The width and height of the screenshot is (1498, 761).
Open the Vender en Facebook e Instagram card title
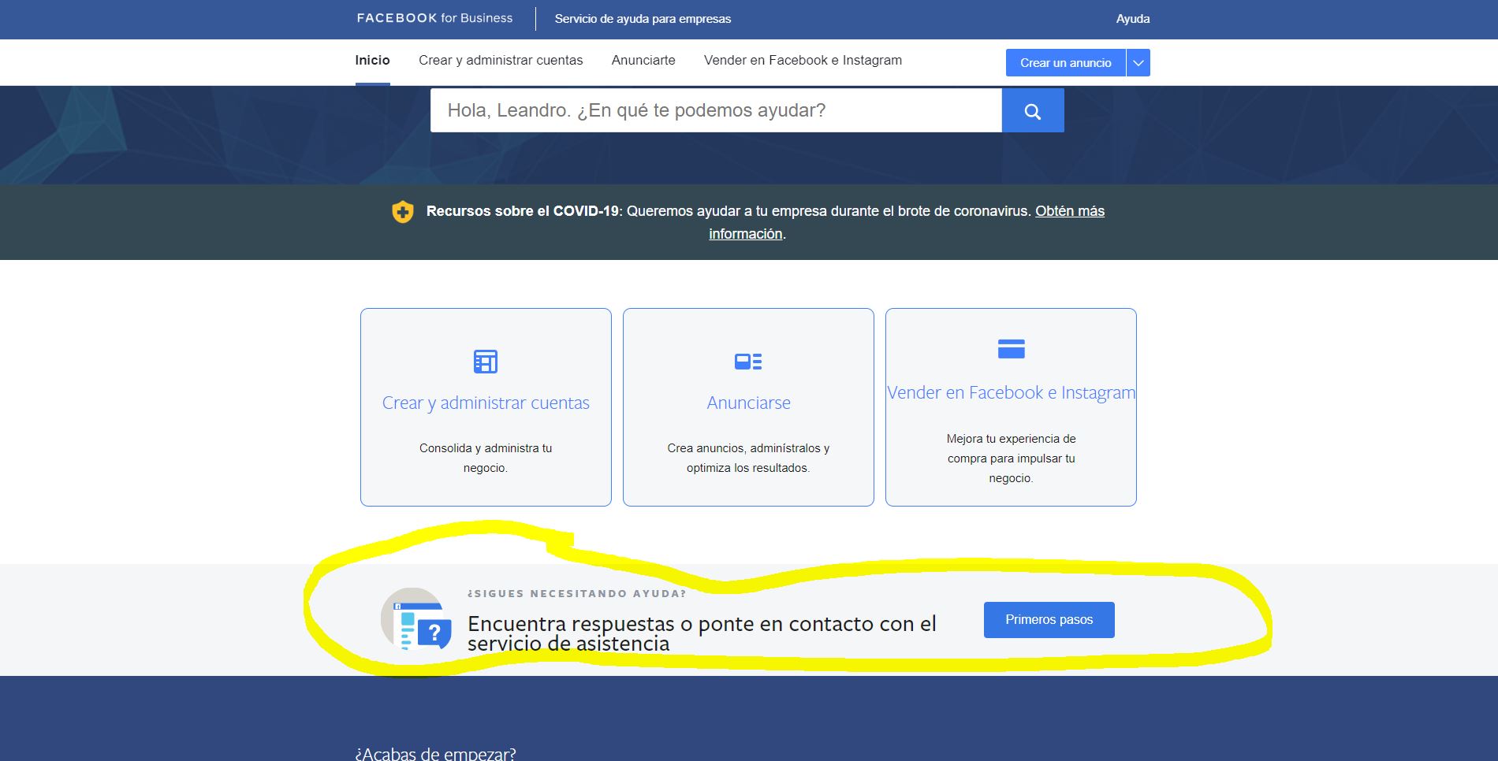click(x=1011, y=392)
